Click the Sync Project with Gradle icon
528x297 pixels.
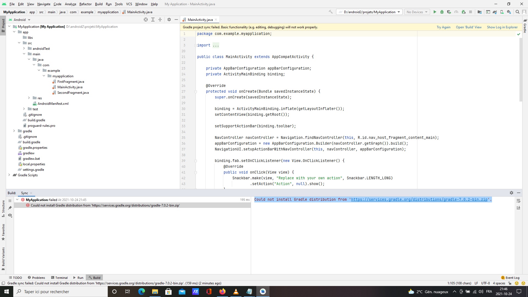(495, 12)
